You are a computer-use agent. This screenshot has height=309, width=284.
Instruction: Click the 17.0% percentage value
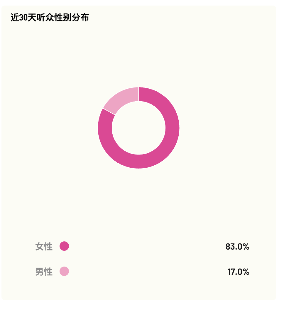239,272
